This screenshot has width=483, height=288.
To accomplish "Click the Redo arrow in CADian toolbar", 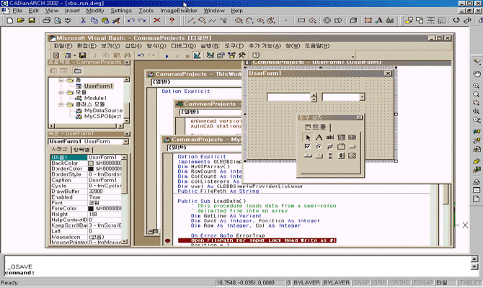I will (x=142, y=21).
